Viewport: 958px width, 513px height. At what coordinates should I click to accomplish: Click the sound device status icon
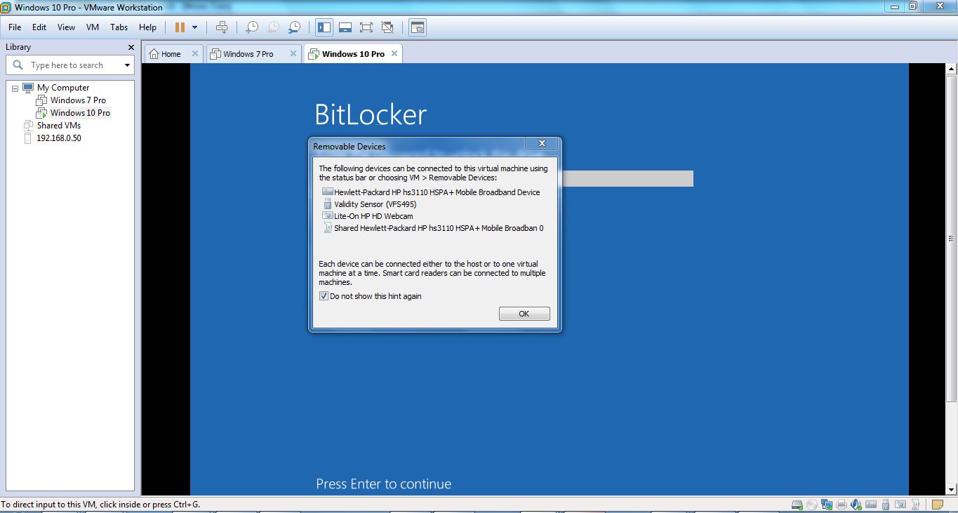pyautogui.click(x=856, y=504)
